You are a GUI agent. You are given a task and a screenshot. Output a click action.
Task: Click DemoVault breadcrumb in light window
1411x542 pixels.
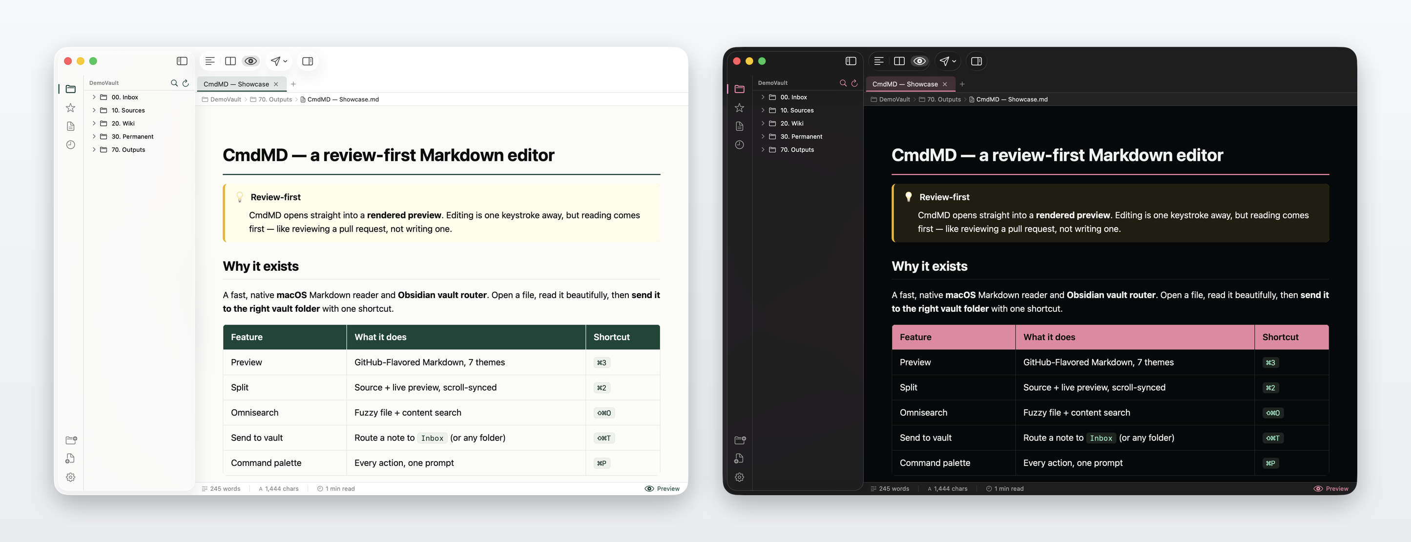tap(221, 100)
